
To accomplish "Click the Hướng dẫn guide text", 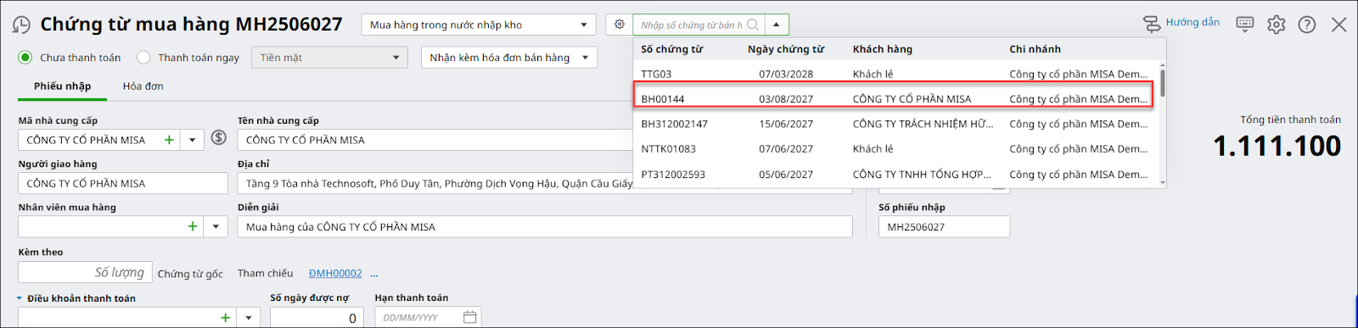I will [1192, 22].
